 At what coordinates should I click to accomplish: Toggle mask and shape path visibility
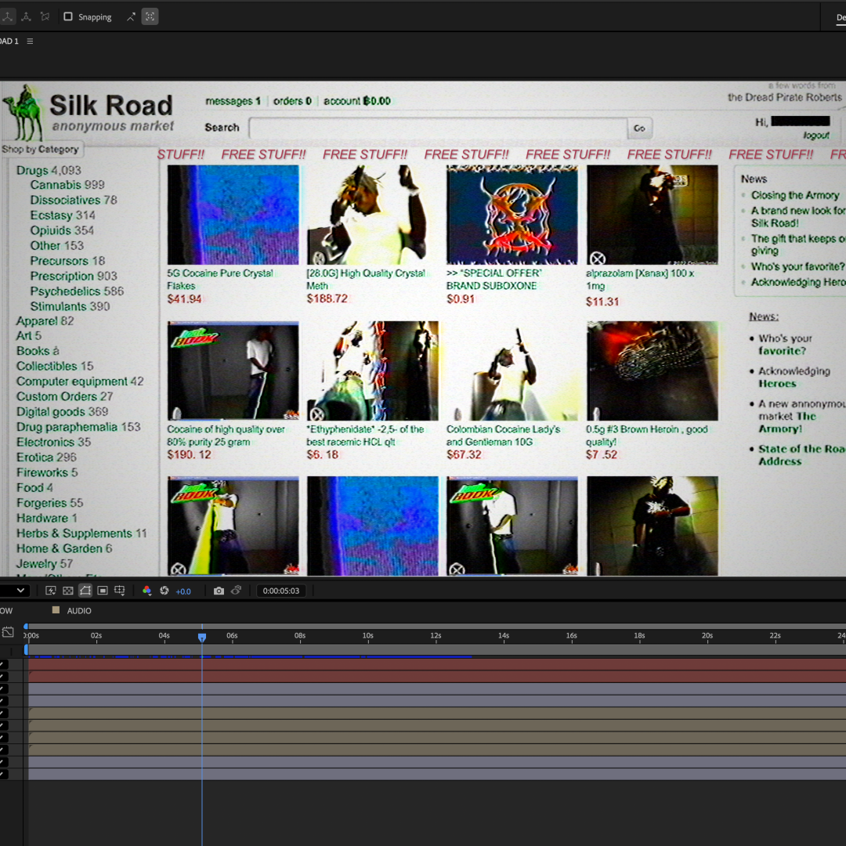(x=85, y=591)
